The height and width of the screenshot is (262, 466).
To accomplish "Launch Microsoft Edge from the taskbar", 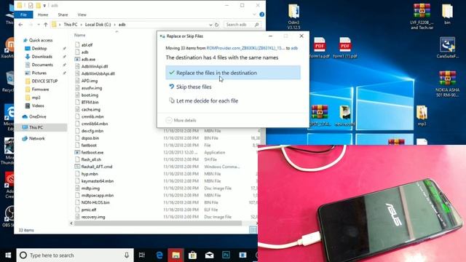I will coord(159,255).
